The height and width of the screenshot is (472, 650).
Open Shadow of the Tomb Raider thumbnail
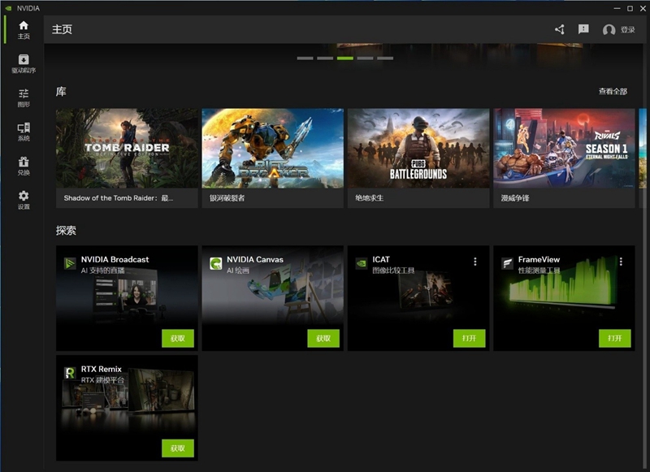(x=127, y=148)
